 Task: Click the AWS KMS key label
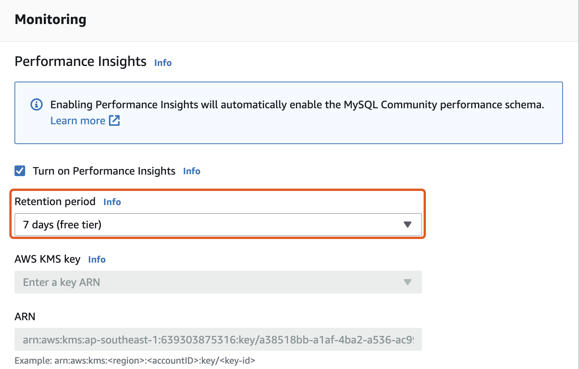click(x=47, y=259)
